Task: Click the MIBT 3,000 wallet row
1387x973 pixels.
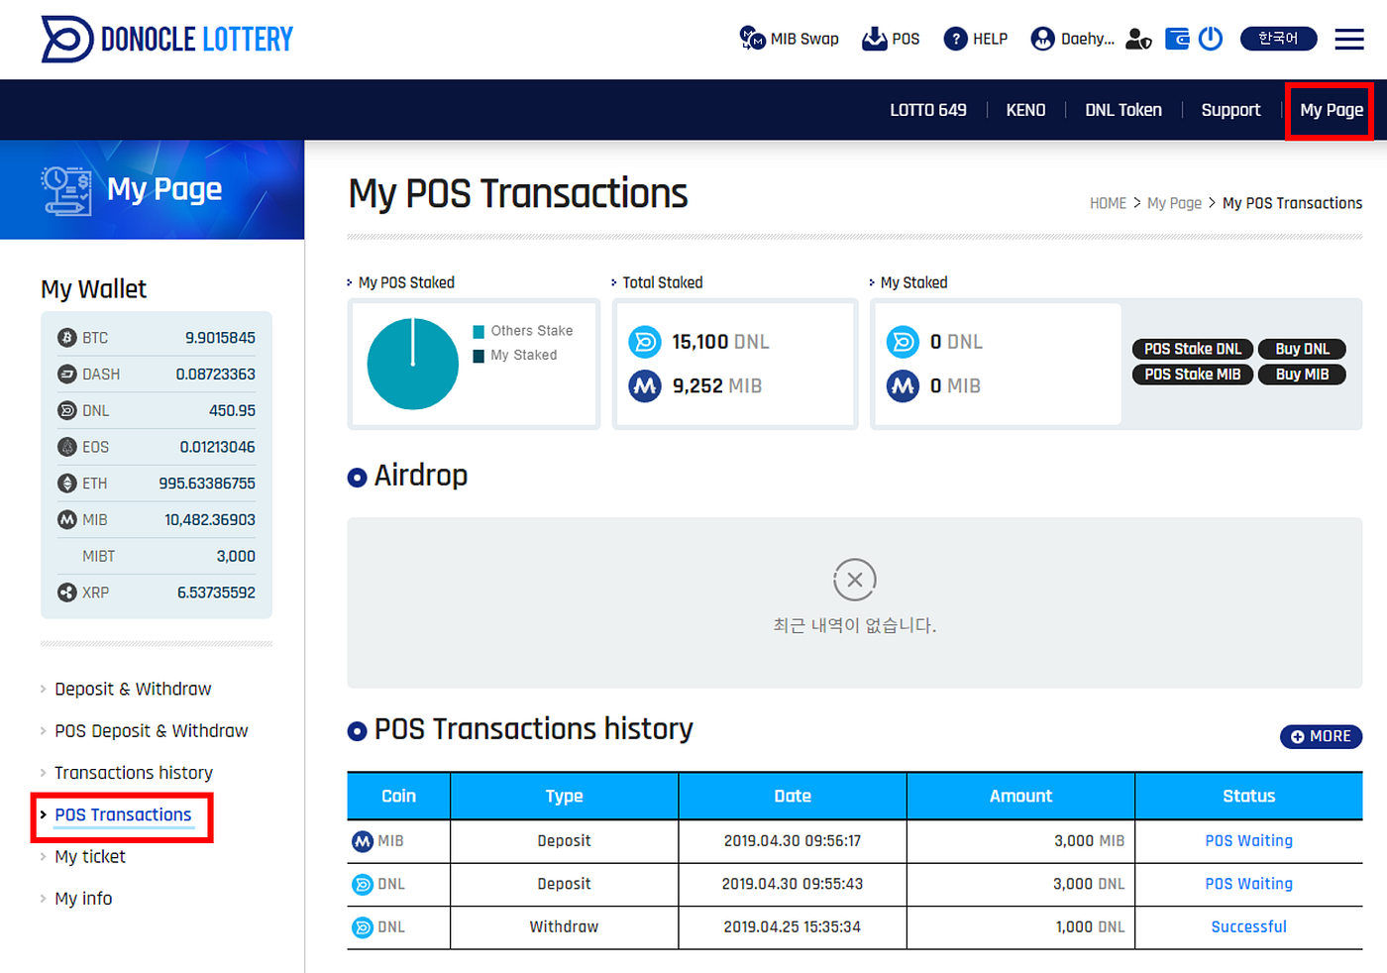Action: point(157,556)
